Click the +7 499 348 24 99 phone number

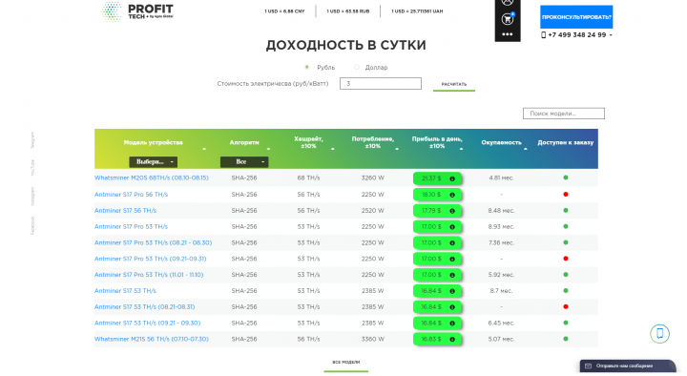click(576, 35)
